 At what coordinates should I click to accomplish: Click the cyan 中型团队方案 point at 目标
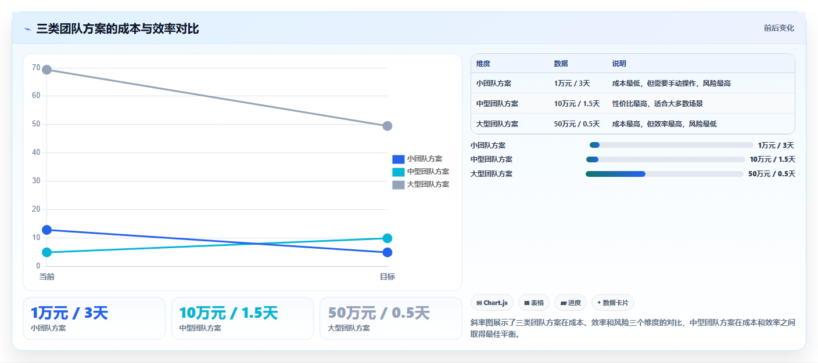[x=388, y=238]
